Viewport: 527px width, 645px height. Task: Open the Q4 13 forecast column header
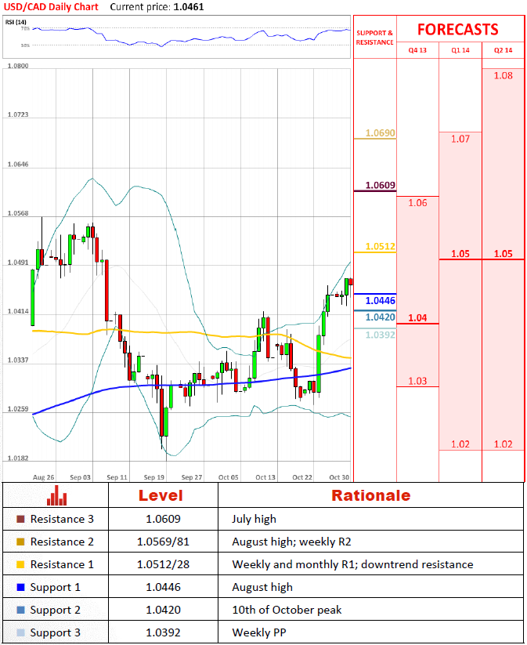tap(417, 50)
